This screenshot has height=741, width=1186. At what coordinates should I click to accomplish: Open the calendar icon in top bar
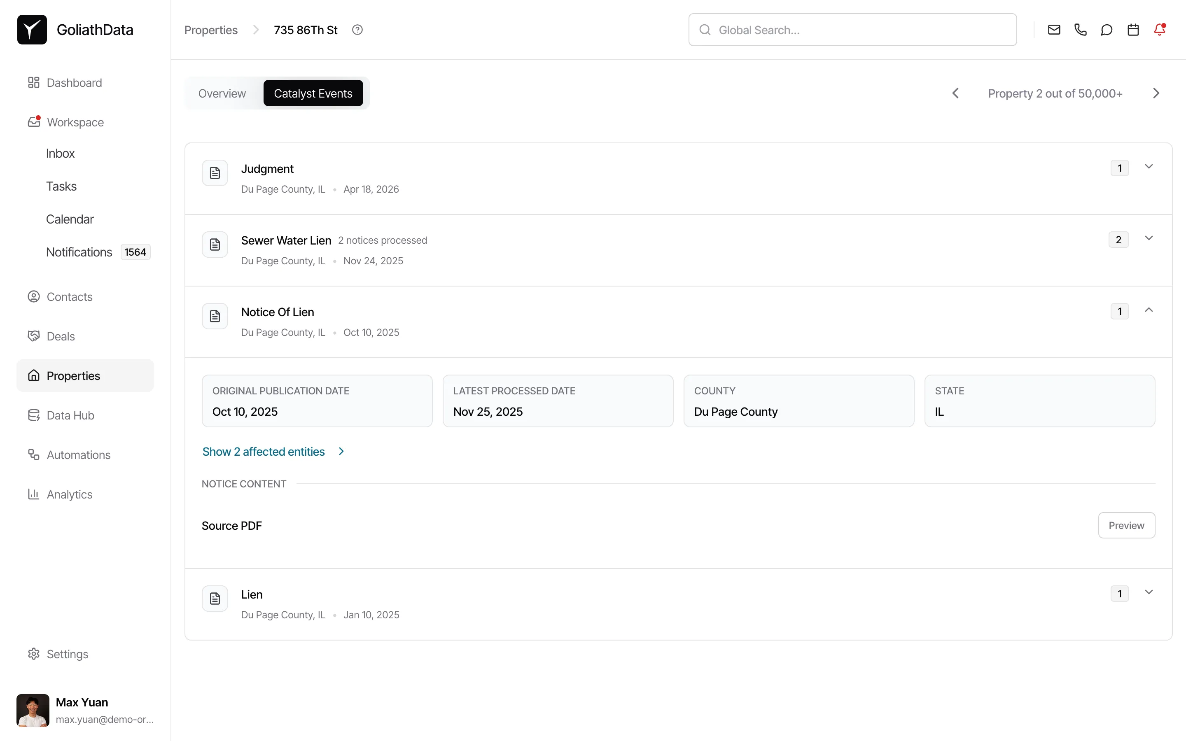pos(1132,29)
